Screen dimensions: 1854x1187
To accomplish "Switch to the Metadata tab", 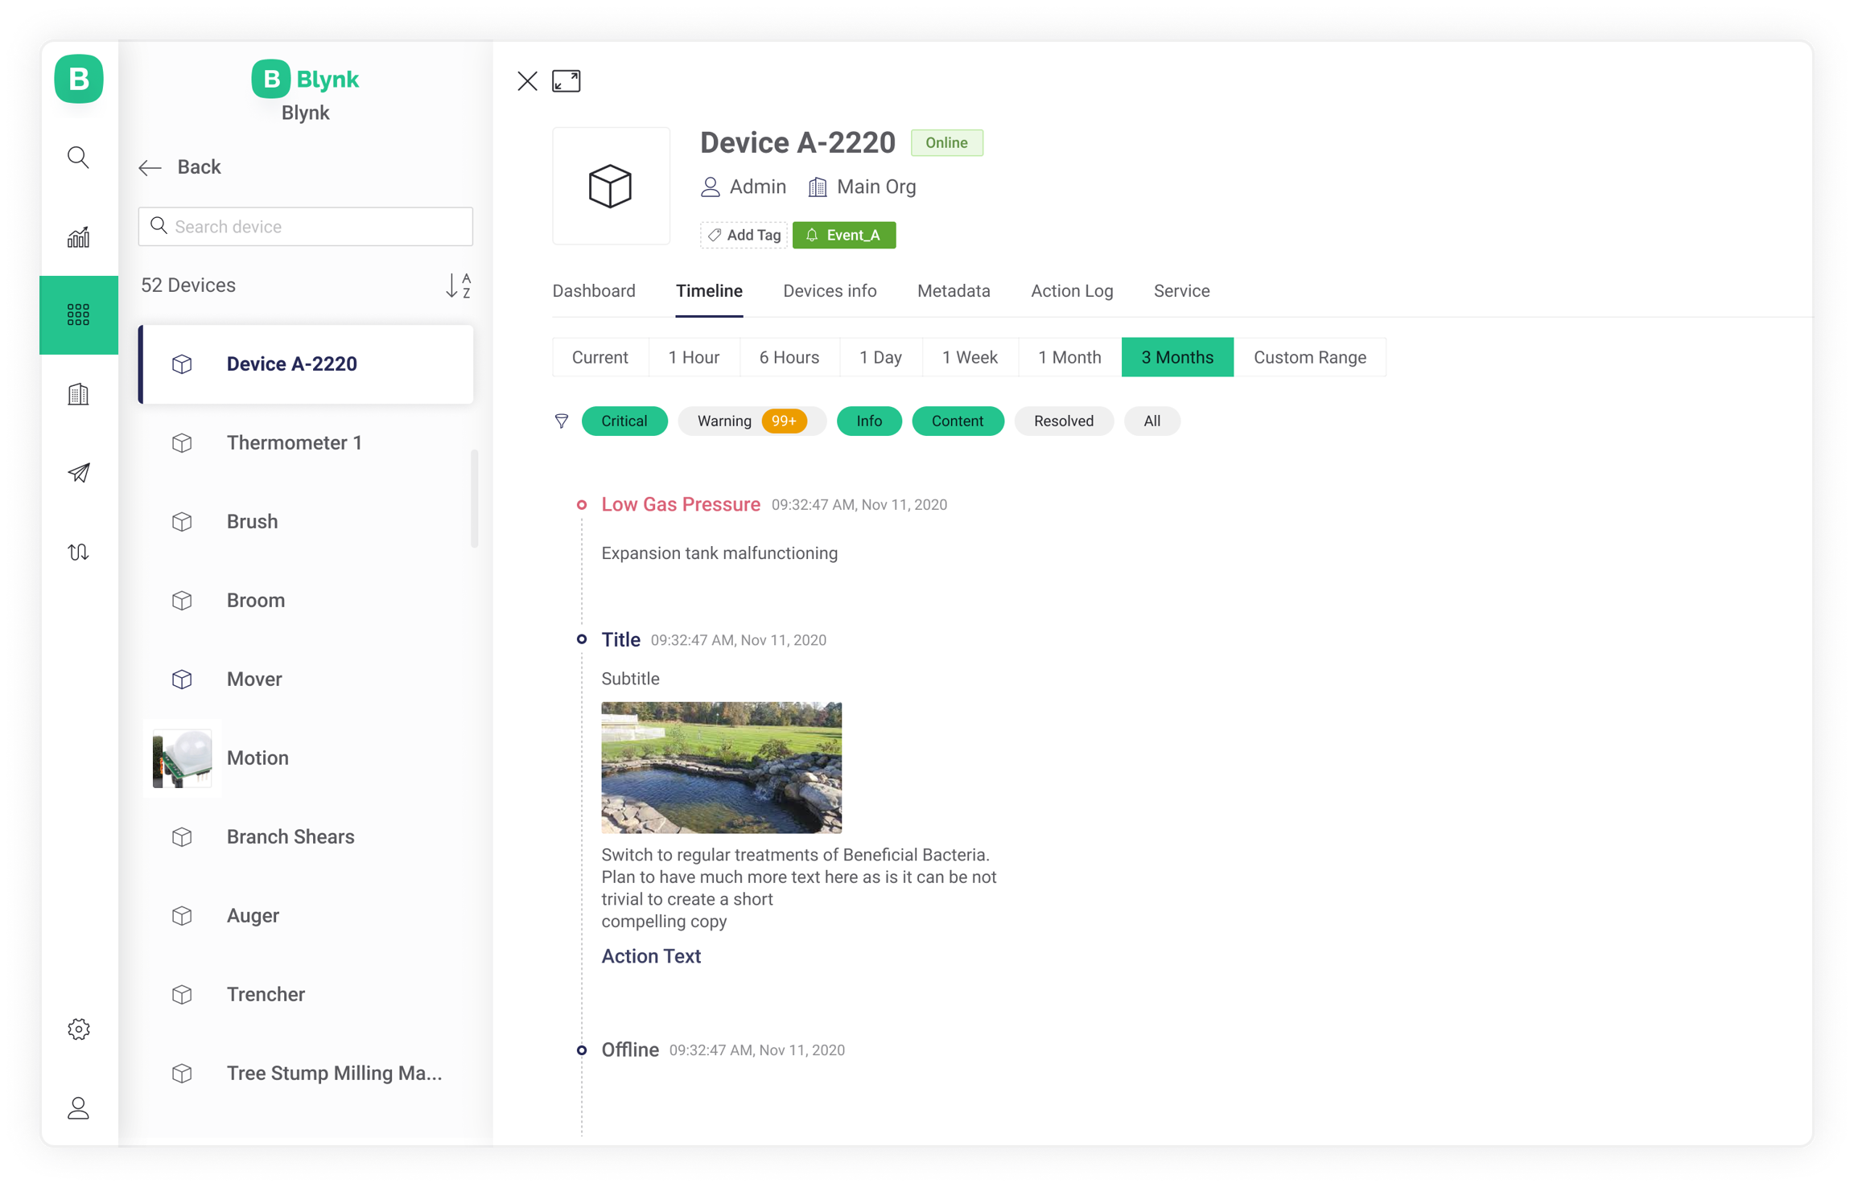I will click(x=954, y=291).
